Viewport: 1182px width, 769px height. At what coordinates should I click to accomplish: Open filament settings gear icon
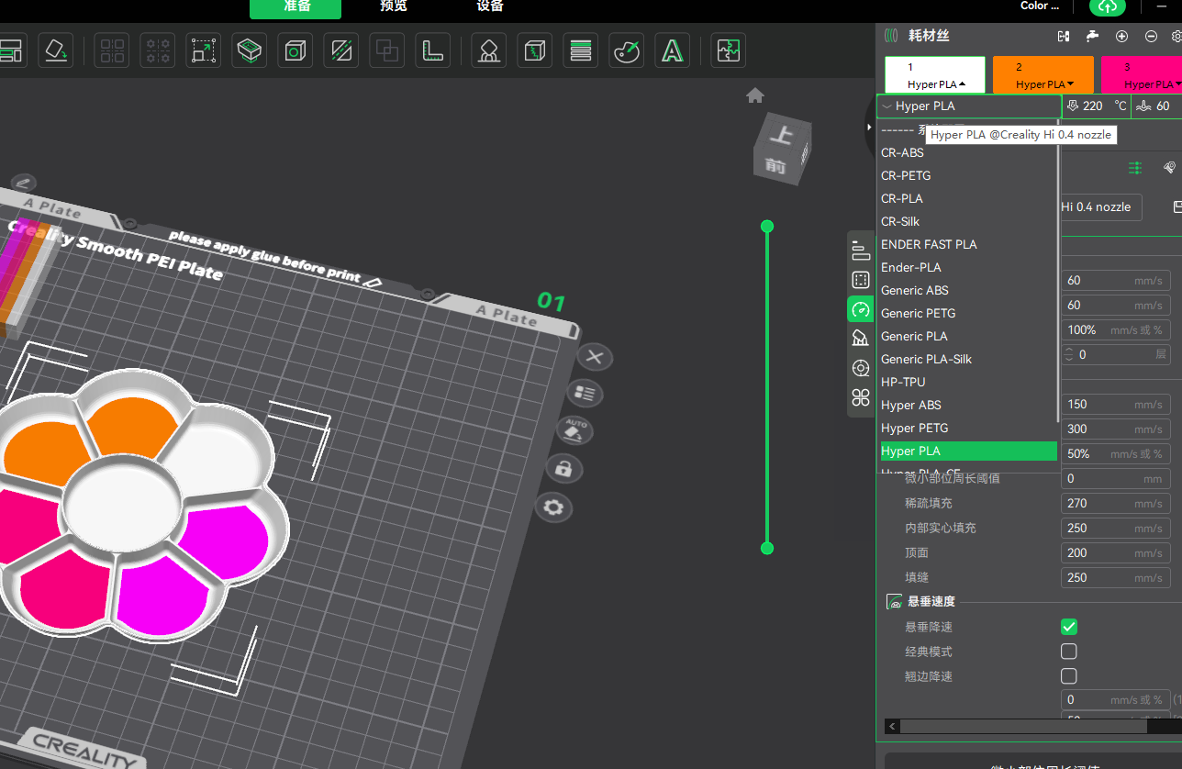(x=1176, y=36)
